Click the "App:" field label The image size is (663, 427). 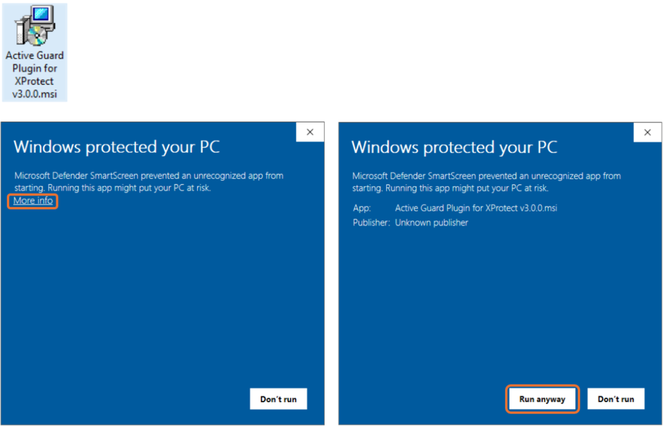point(361,208)
